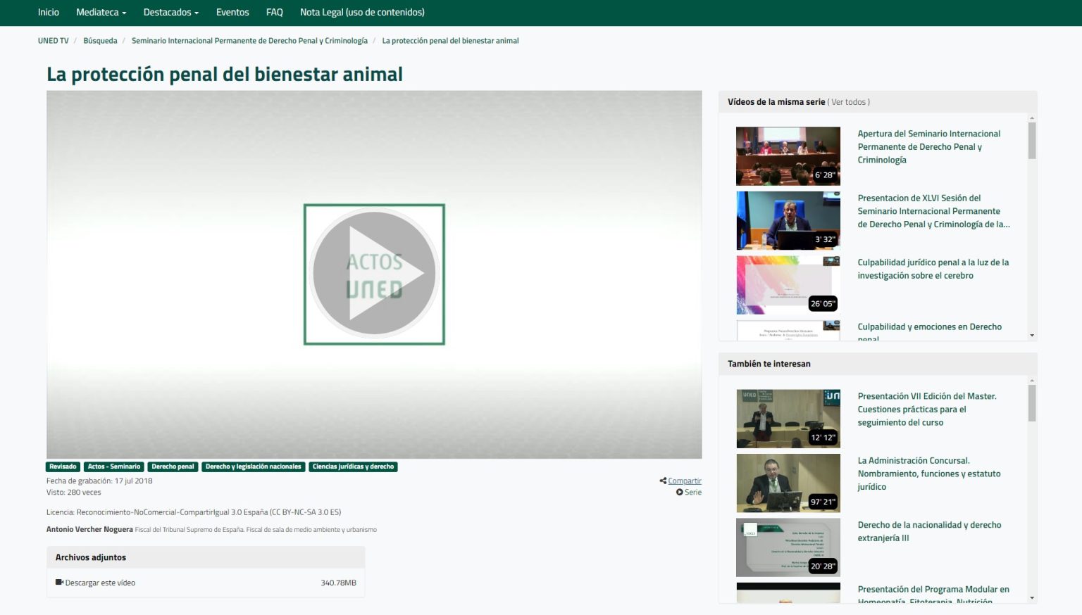Open the Mediateca dropdown menu
Image resolution: width=1082 pixels, height=615 pixels.
tap(101, 13)
